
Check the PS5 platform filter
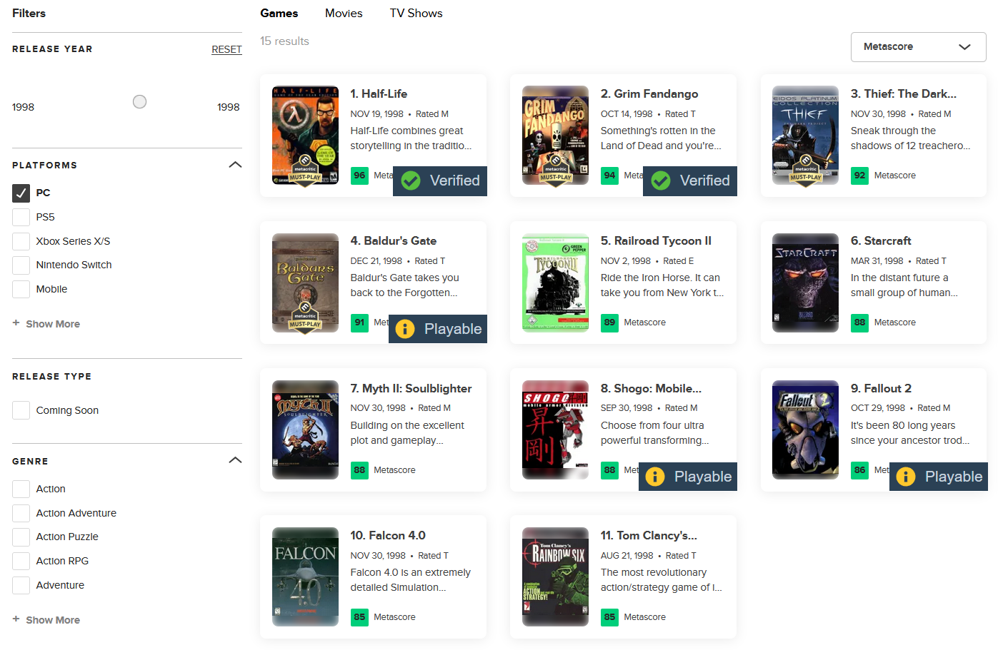point(21,217)
